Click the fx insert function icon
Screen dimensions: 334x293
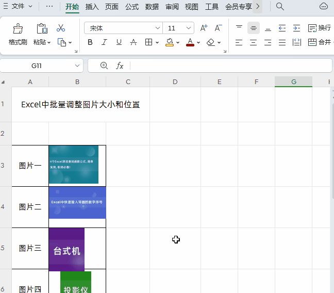[x=120, y=66]
